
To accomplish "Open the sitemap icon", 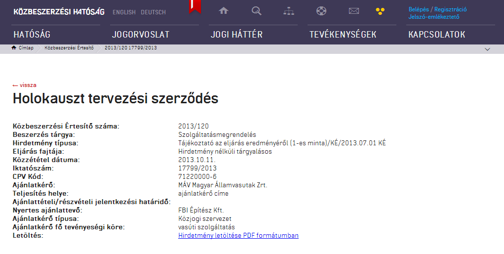I will [289, 11].
